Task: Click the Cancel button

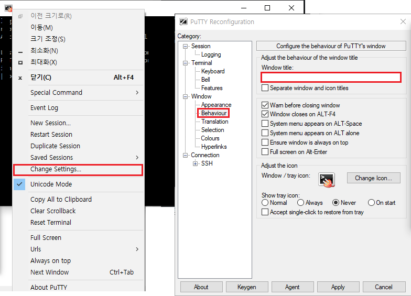Action: 384,287
